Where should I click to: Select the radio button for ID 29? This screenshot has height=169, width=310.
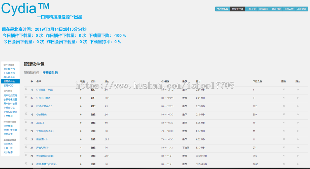[x=26, y=130]
